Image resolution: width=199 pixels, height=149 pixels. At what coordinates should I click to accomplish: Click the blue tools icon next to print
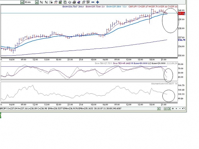click(79, 2)
